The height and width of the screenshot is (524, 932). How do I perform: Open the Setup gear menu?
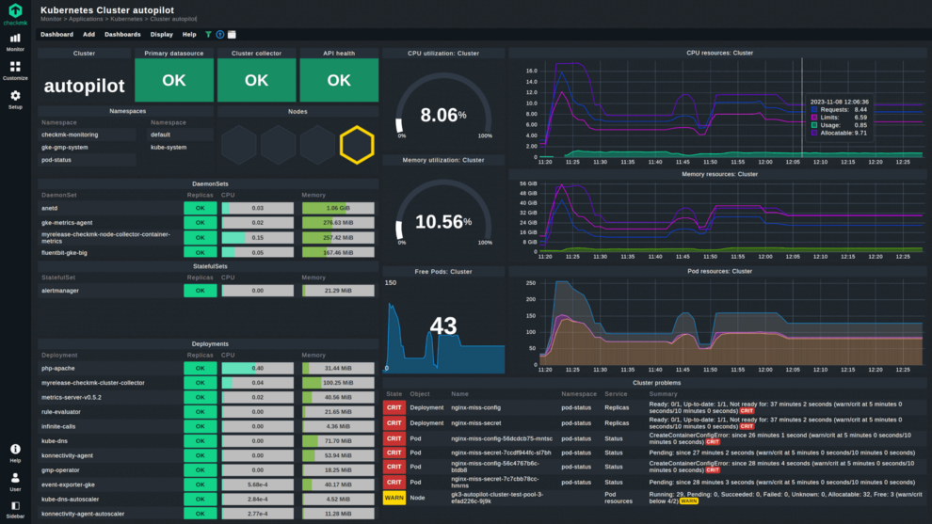(x=15, y=99)
